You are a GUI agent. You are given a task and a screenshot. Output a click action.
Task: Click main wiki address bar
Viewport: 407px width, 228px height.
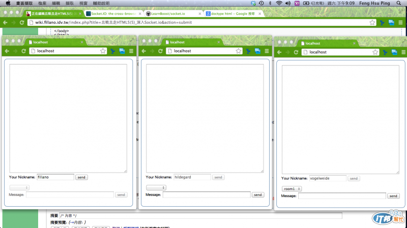pos(201,22)
